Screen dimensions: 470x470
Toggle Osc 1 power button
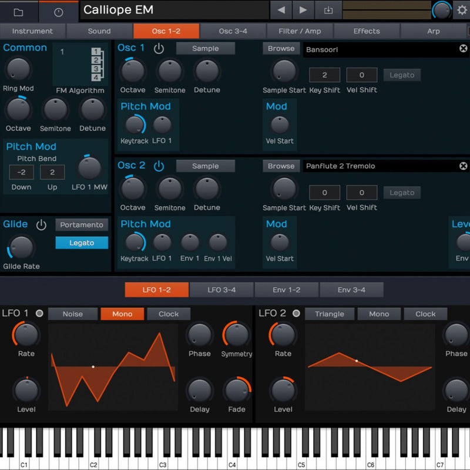point(159,48)
